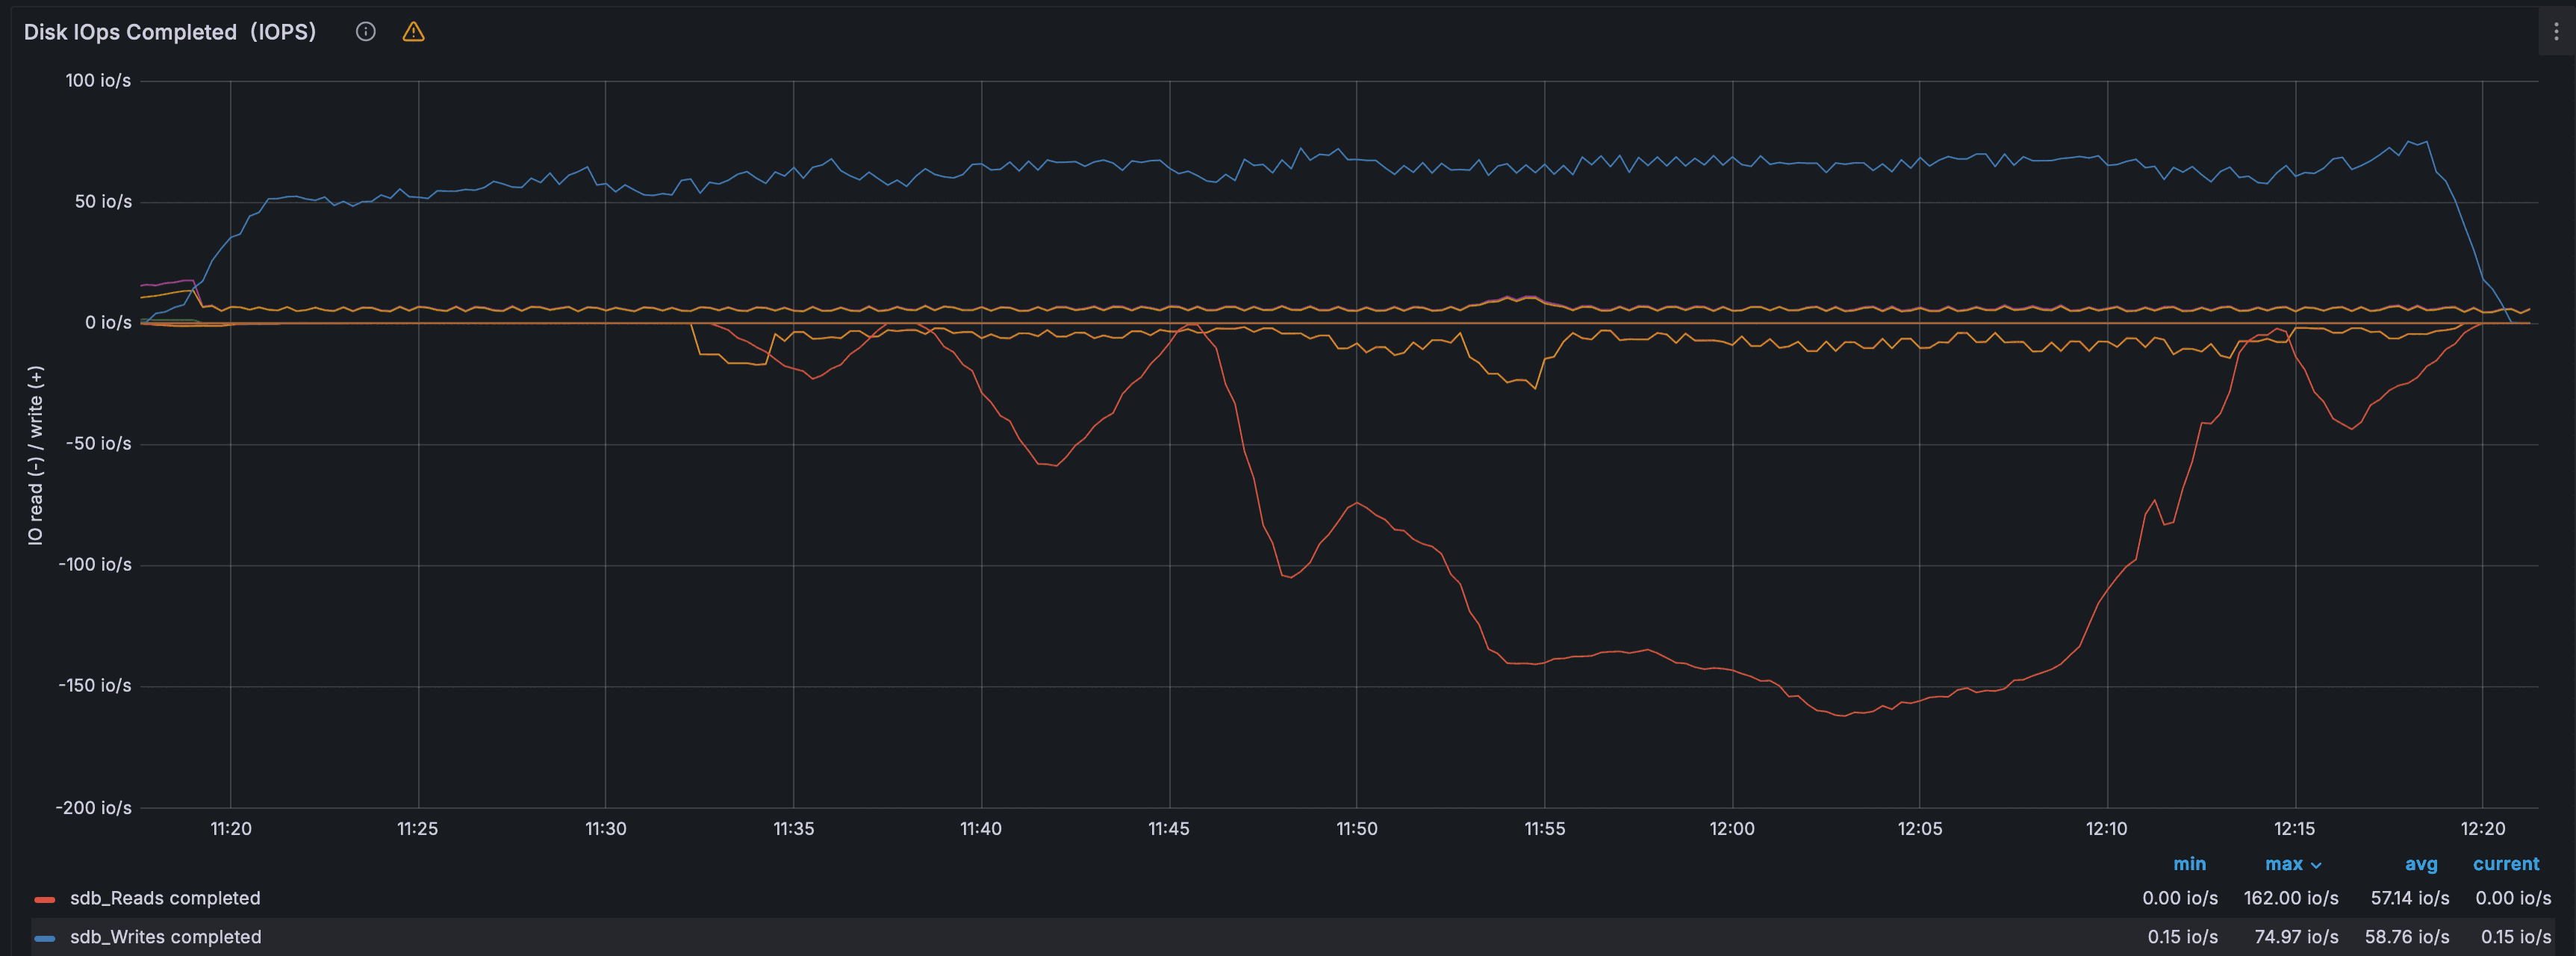This screenshot has height=956, width=2576.
Task: Click the blue sdb_Writes legend line swatch
Action: (x=44, y=937)
